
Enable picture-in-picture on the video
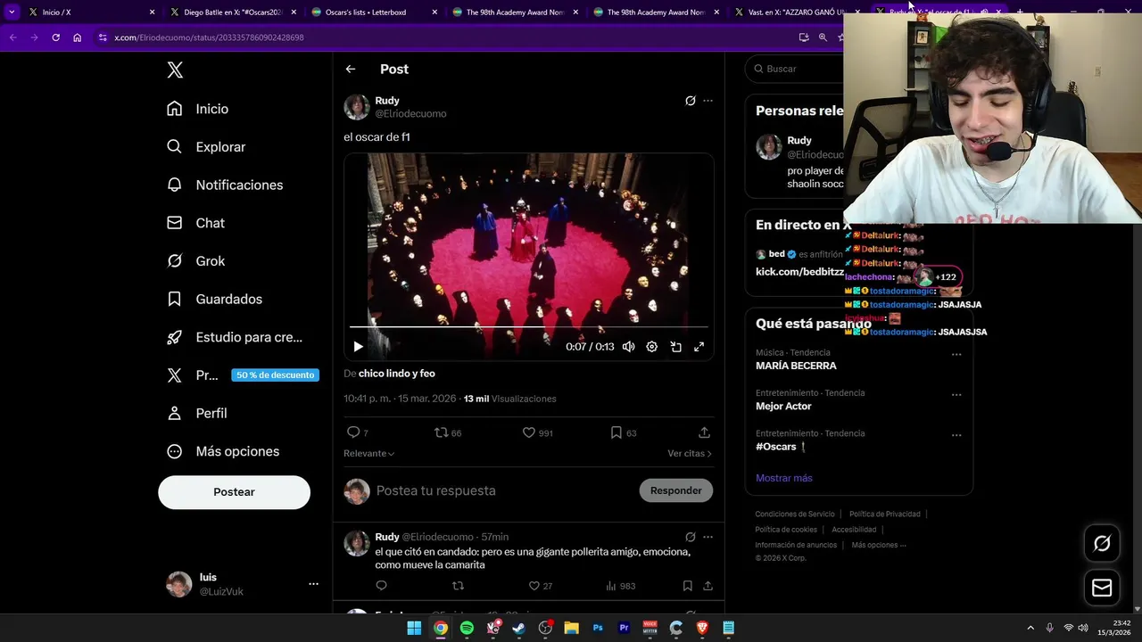coord(675,347)
